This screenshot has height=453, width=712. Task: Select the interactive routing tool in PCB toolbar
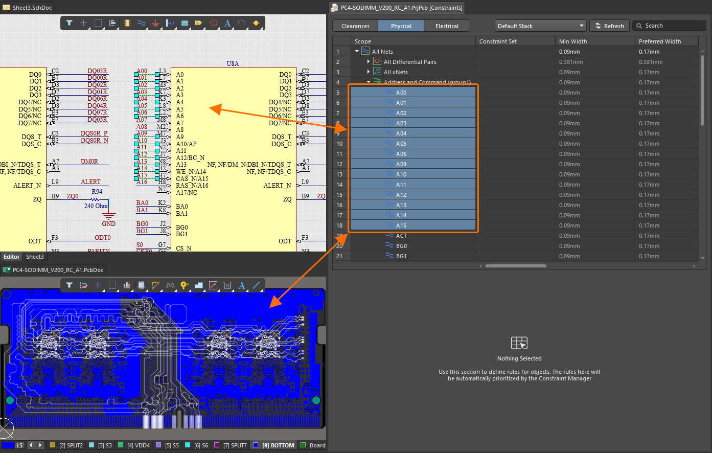pos(155,285)
